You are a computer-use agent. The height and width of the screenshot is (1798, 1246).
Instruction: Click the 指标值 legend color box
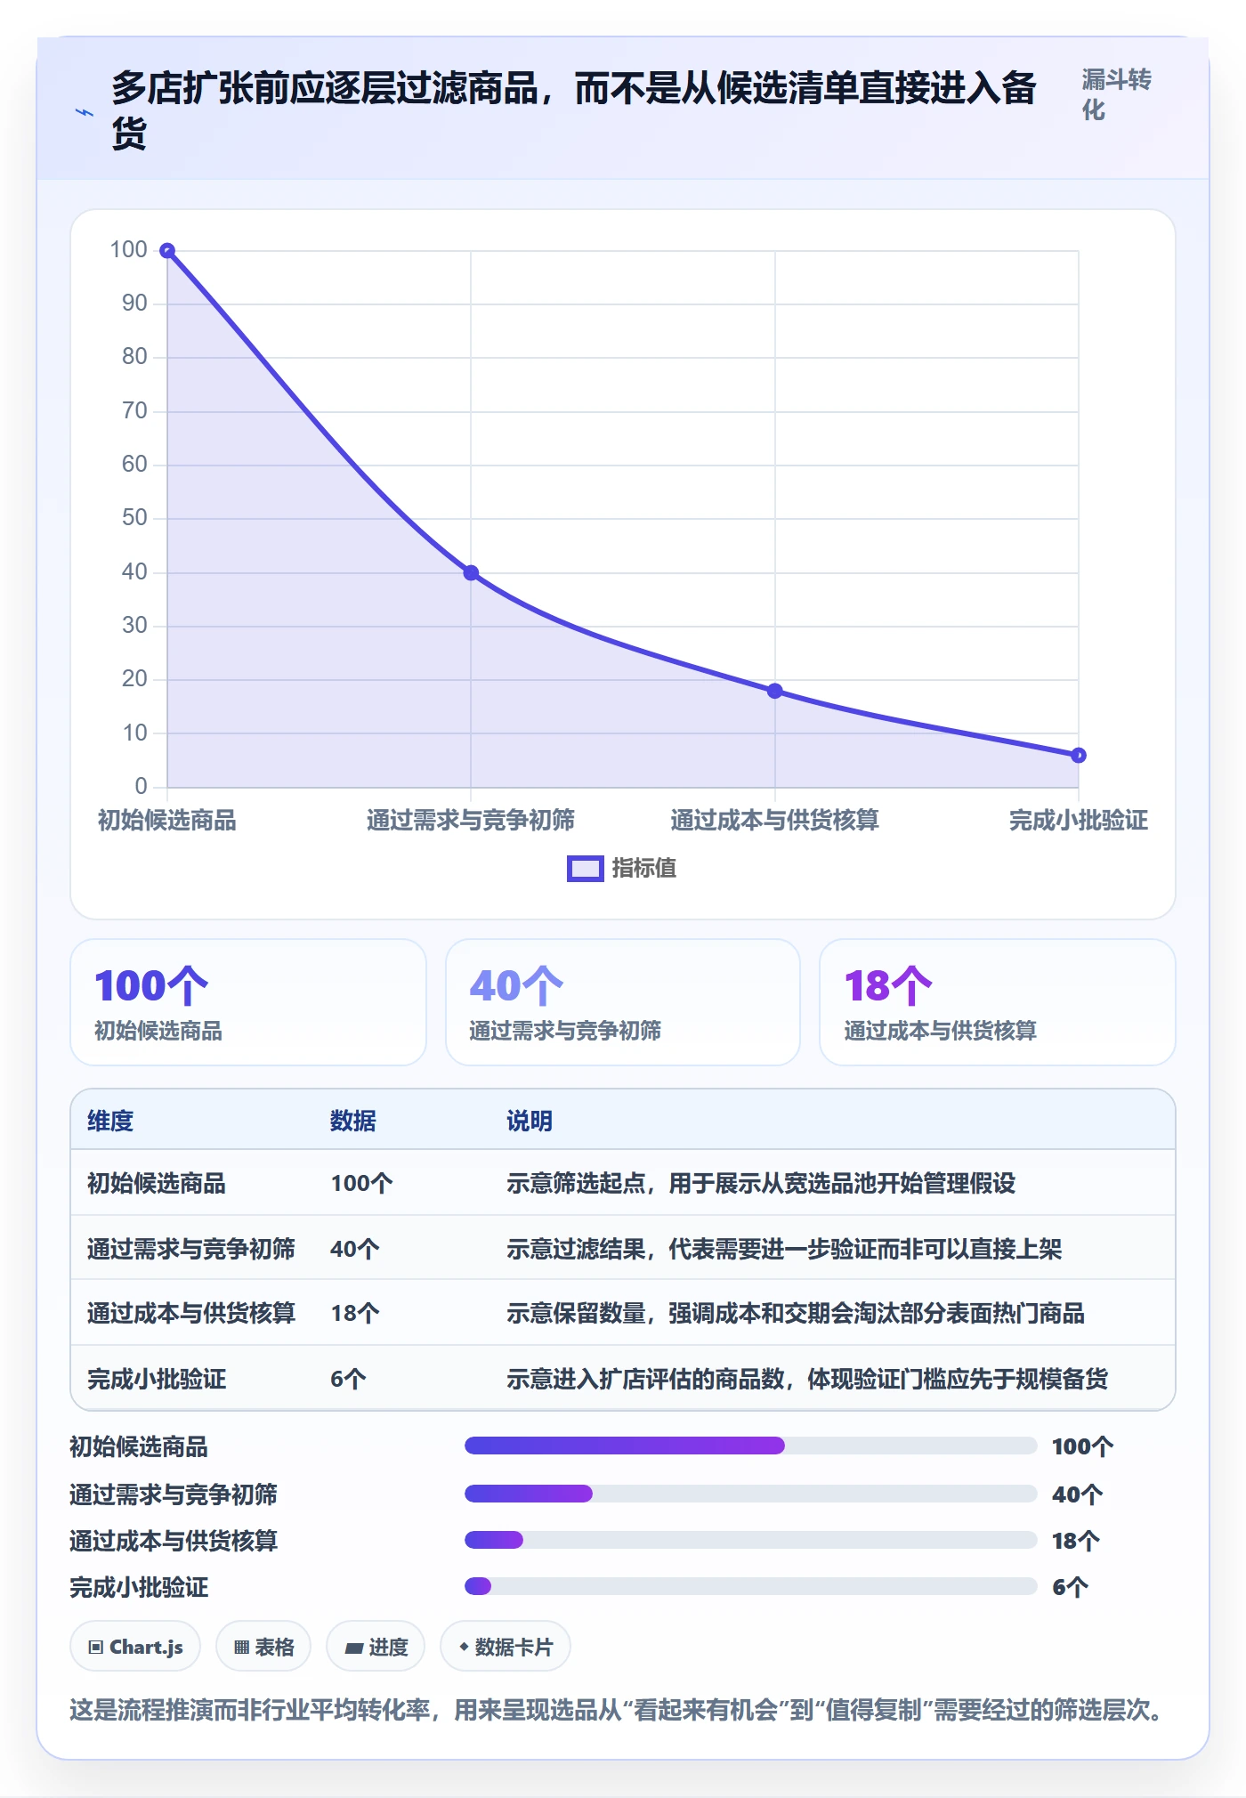pos(585,868)
